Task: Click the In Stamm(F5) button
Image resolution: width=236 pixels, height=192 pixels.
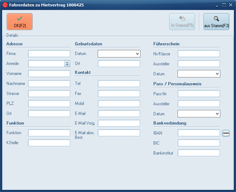Action: [x=182, y=21]
